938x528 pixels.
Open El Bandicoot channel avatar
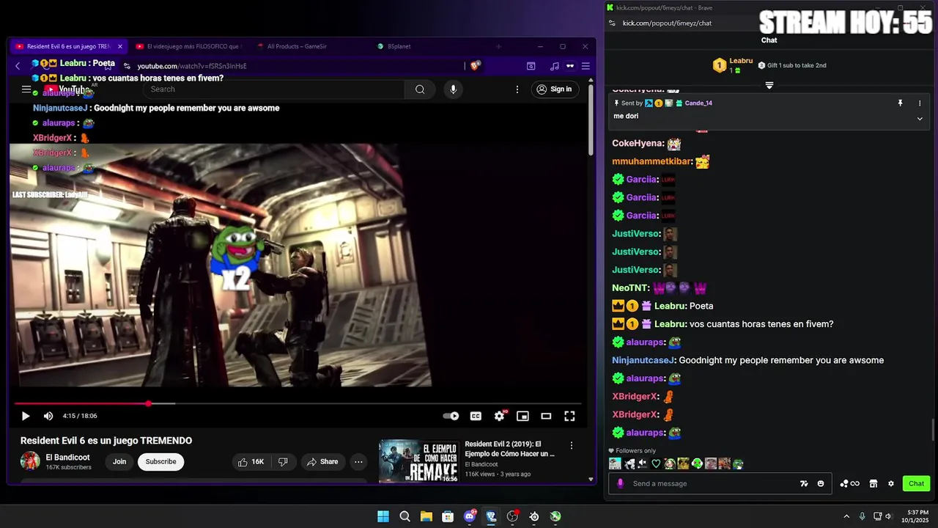click(x=30, y=461)
